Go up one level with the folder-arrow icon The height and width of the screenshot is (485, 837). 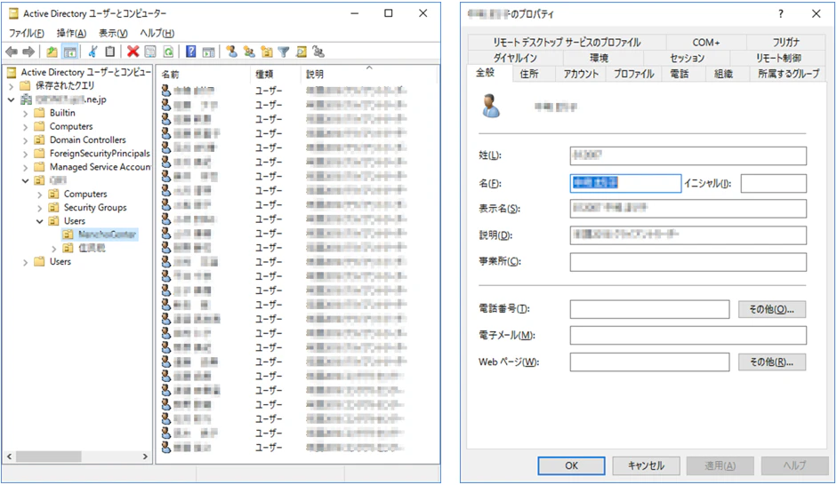pyautogui.click(x=52, y=52)
